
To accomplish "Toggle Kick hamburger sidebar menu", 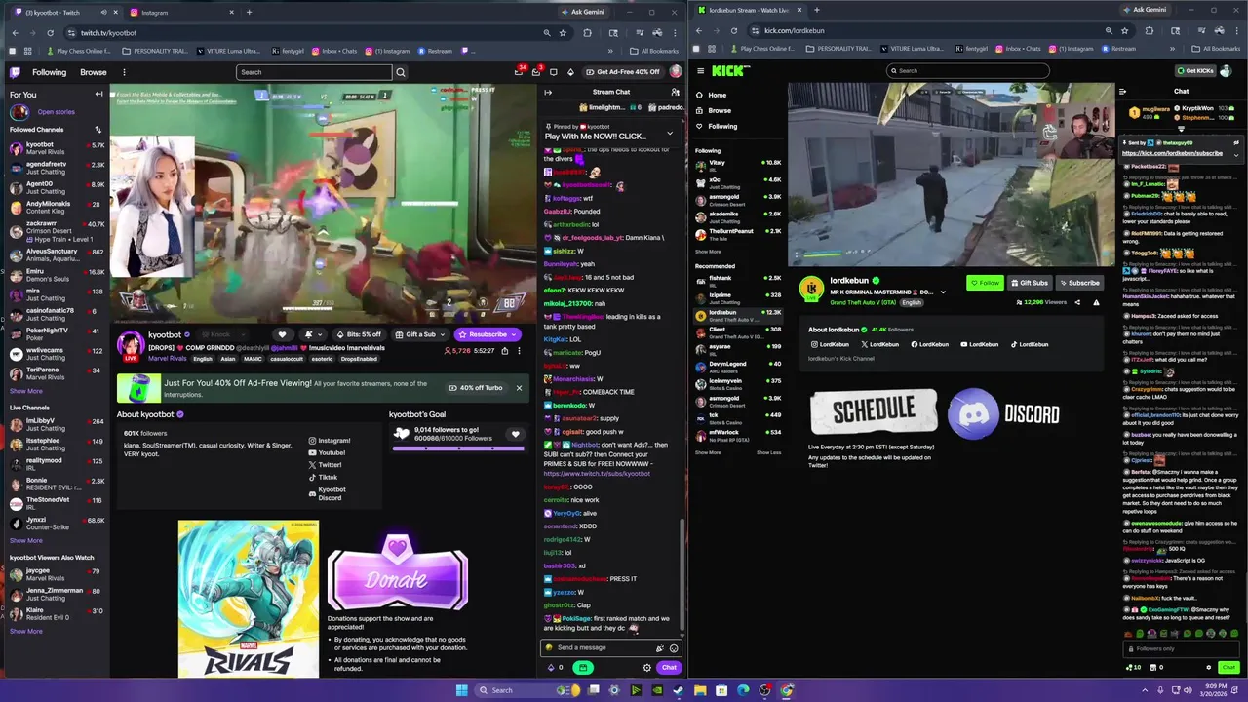I will (x=700, y=71).
